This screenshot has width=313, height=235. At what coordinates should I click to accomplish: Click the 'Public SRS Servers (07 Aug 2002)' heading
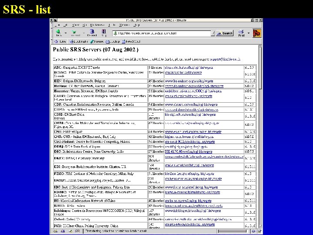pos(96,50)
